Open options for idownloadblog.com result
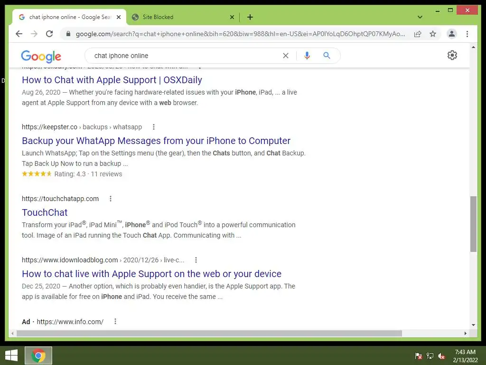The width and height of the screenshot is (486, 365). [196, 260]
